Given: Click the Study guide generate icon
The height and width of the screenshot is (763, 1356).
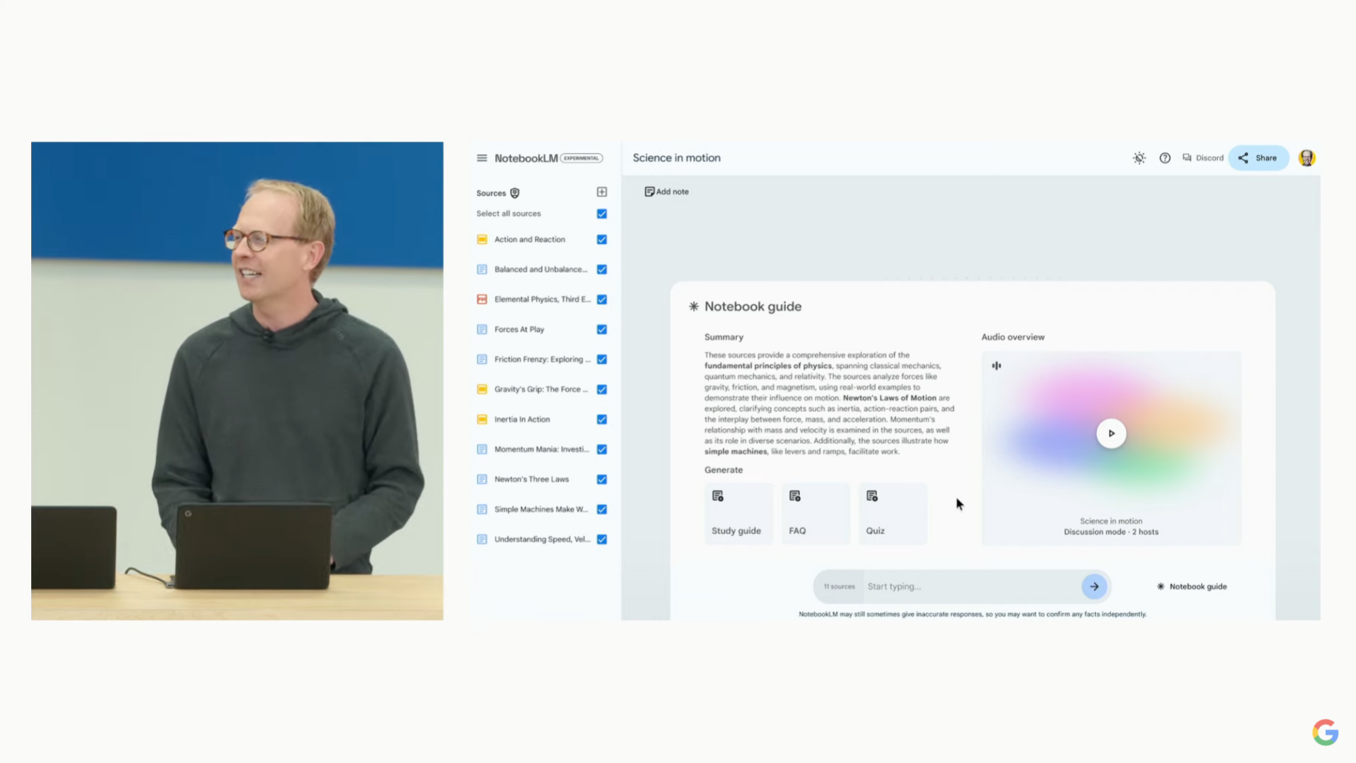Looking at the screenshot, I should [718, 496].
